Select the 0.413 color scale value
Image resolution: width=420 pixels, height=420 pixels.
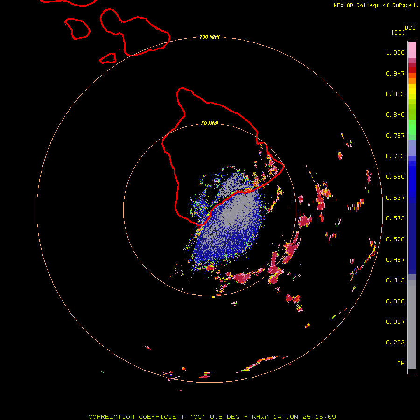395,280
